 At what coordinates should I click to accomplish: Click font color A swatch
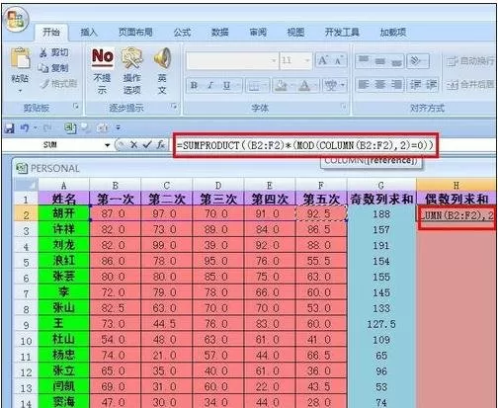pos(305,86)
